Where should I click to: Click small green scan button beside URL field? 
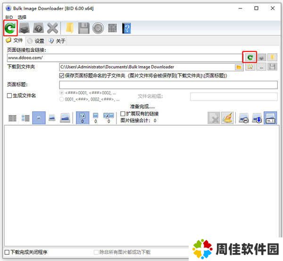coord(250,58)
